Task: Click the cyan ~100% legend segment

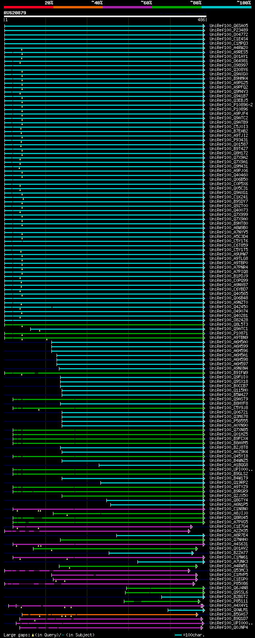Action: point(226,7)
